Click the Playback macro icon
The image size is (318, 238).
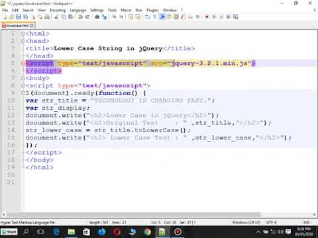coord(221,17)
